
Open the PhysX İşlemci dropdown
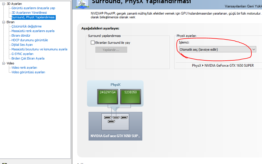(x=217, y=49)
